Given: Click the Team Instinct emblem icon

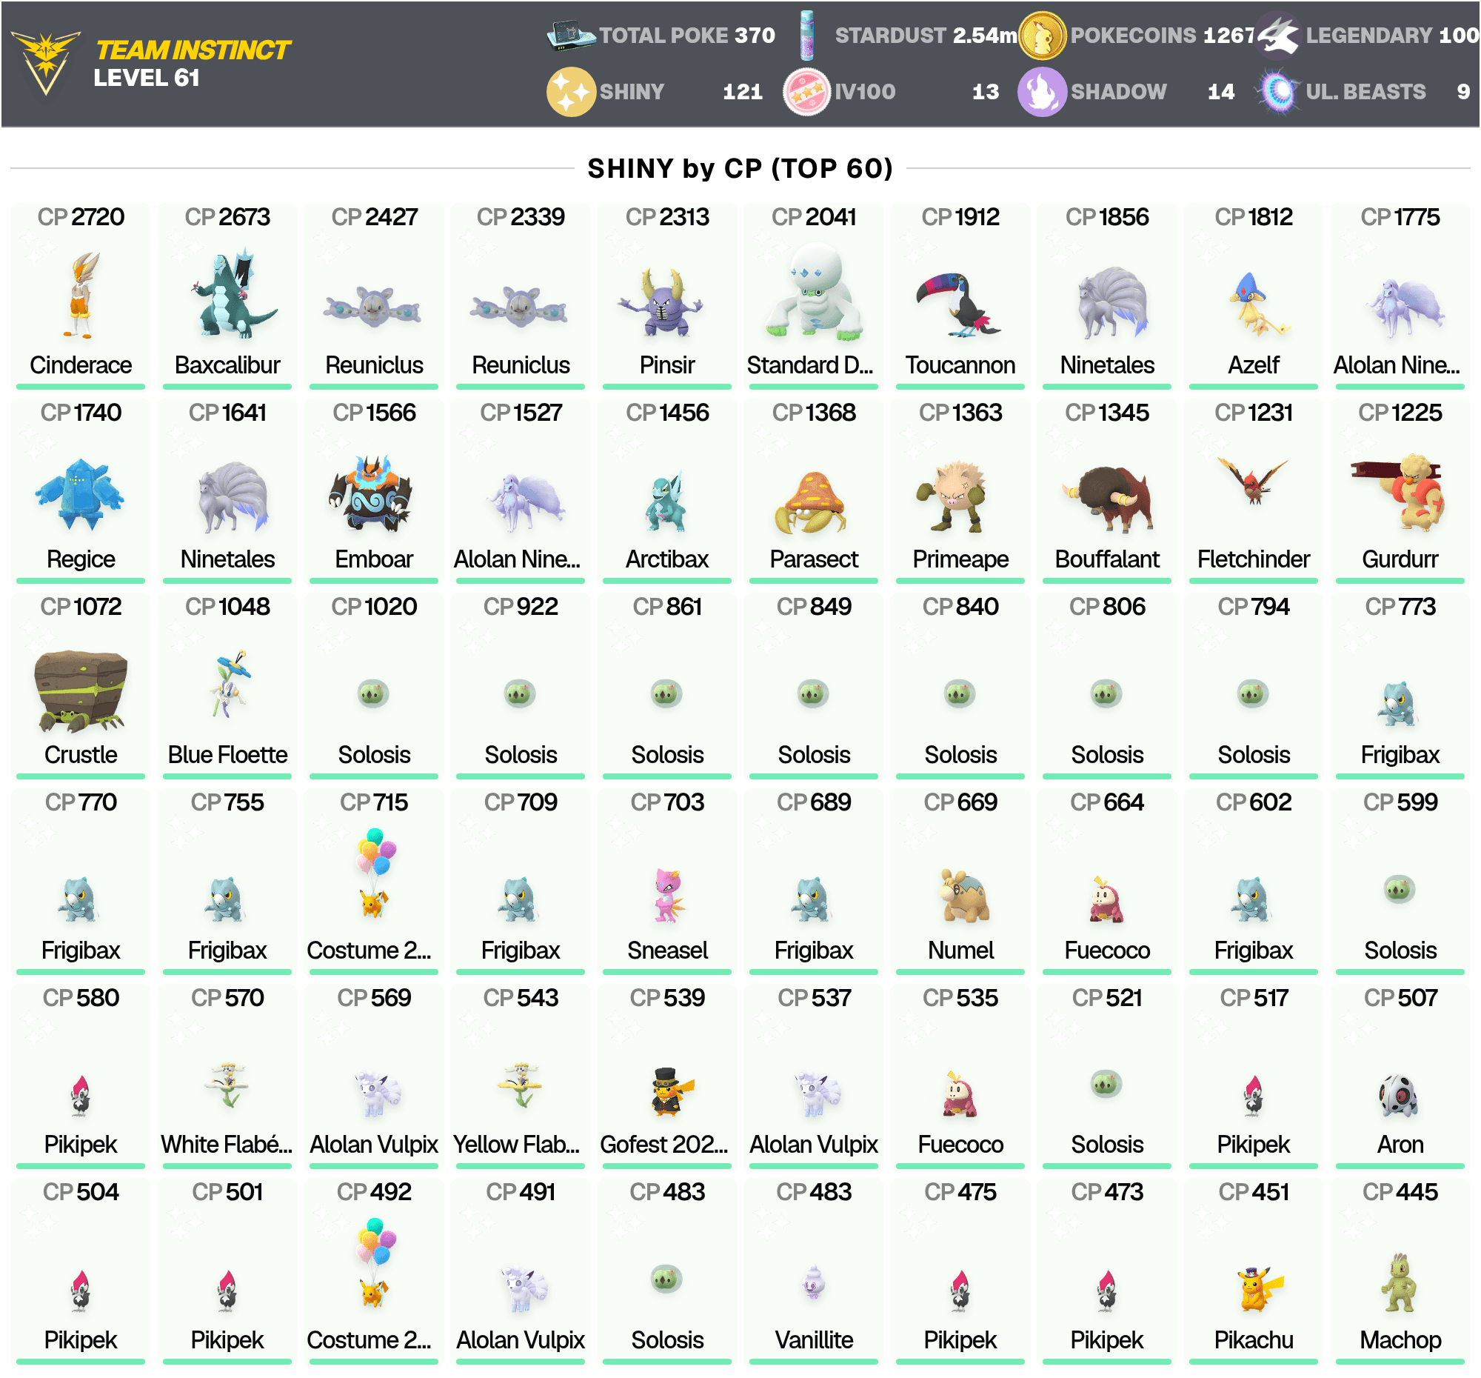Looking at the screenshot, I should click(46, 62).
